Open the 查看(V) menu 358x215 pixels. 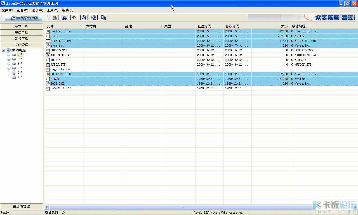click(22, 10)
